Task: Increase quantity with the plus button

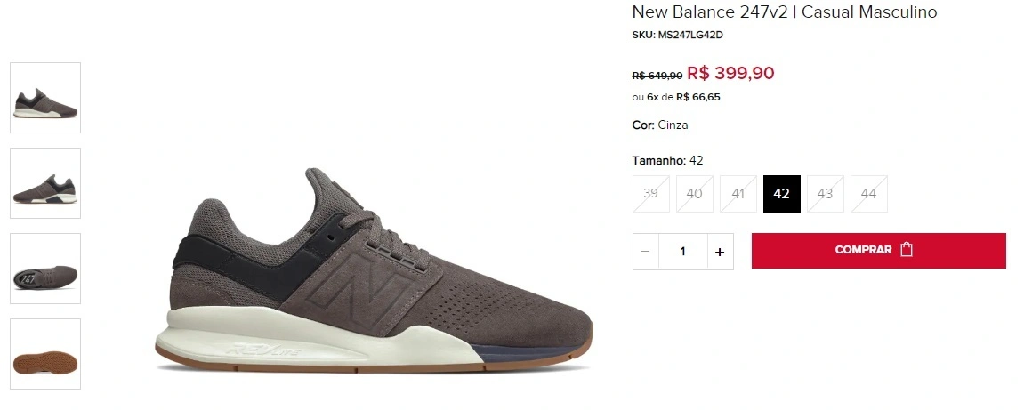Action: (x=720, y=252)
